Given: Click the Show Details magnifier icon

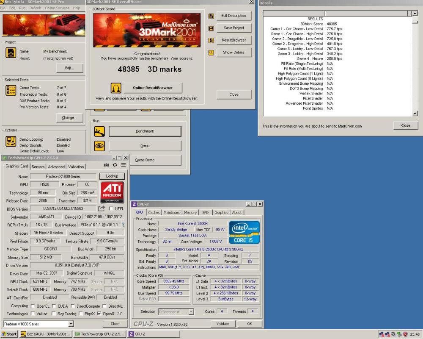Looking at the screenshot, I should pyautogui.click(x=211, y=53).
